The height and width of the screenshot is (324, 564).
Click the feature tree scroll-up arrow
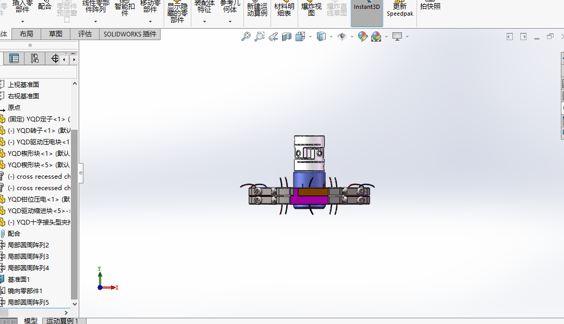75,83
